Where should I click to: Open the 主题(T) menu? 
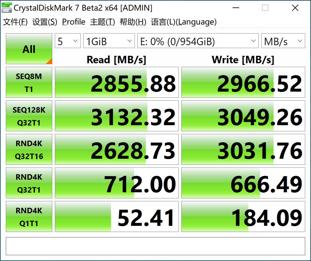[x=102, y=22]
